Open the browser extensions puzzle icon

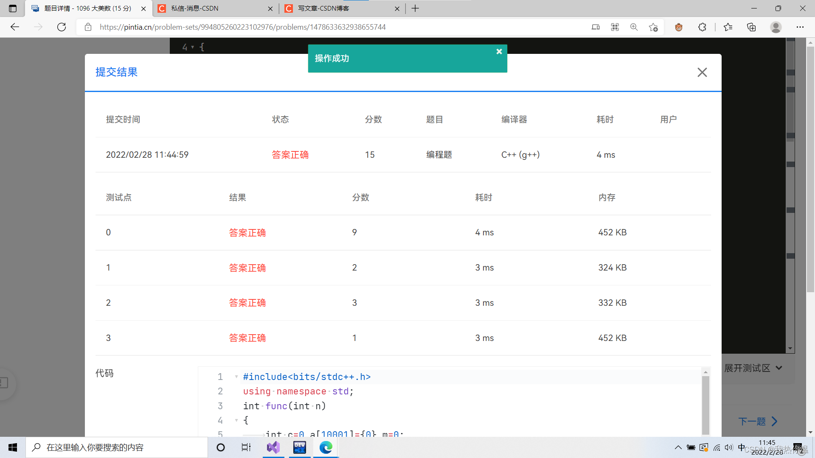pos(703,27)
